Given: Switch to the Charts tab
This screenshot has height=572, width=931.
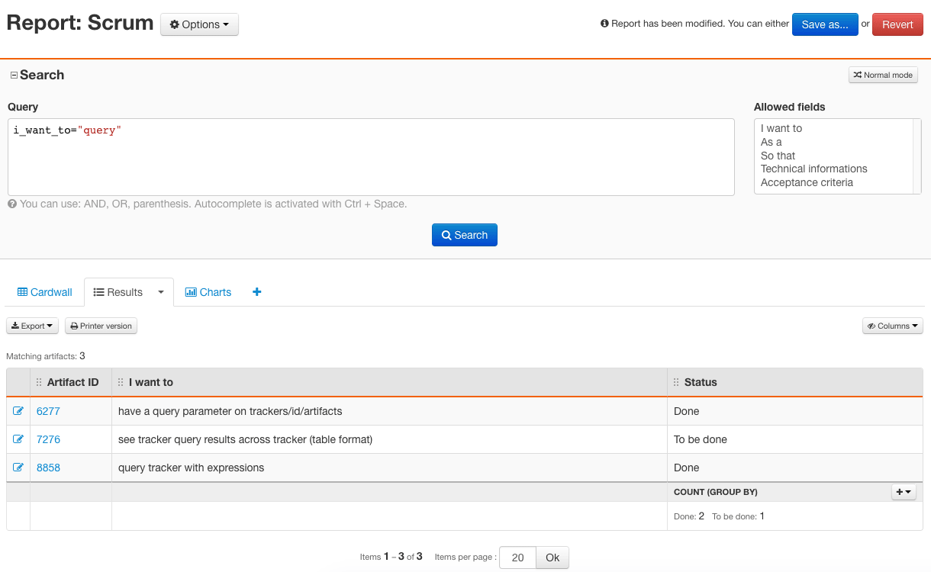Looking at the screenshot, I should tap(208, 292).
